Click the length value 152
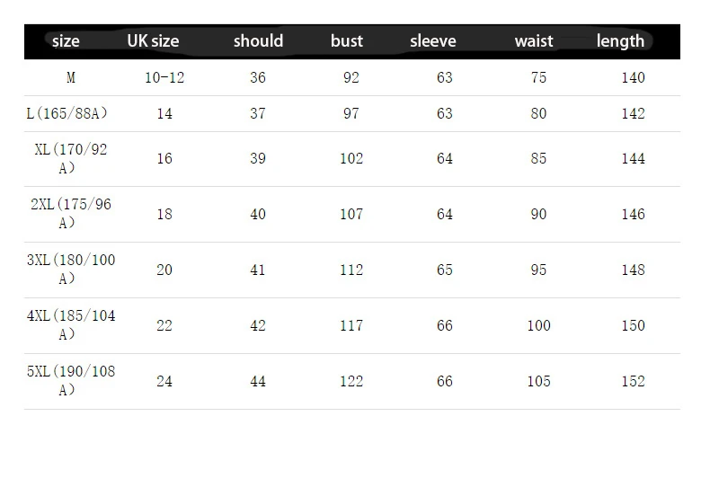710x496 pixels. pos(633,381)
